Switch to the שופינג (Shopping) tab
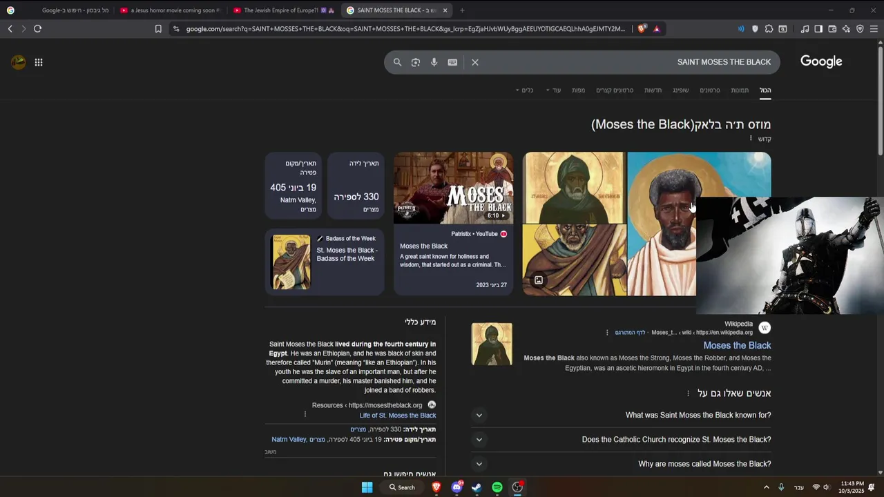The height and width of the screenshot is (497, 884). tap(681, 90)
